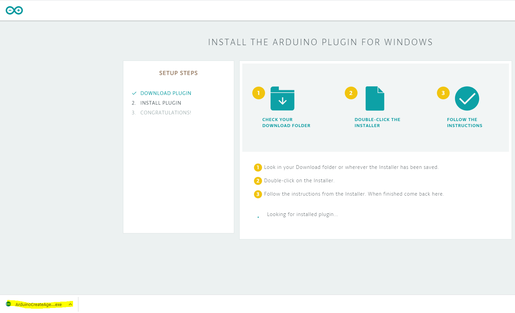The width and height of the screenshot is (515, 313).
Task: Click the checkmark beside Download Plugin
Action: (134, 93)
